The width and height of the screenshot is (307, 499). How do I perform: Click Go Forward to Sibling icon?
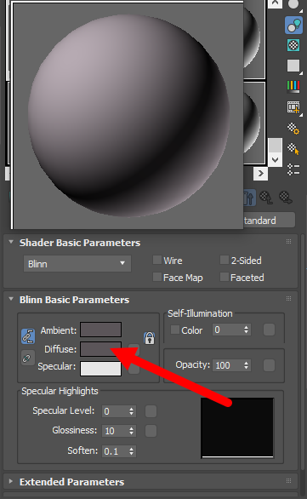(x=286, y=198)
